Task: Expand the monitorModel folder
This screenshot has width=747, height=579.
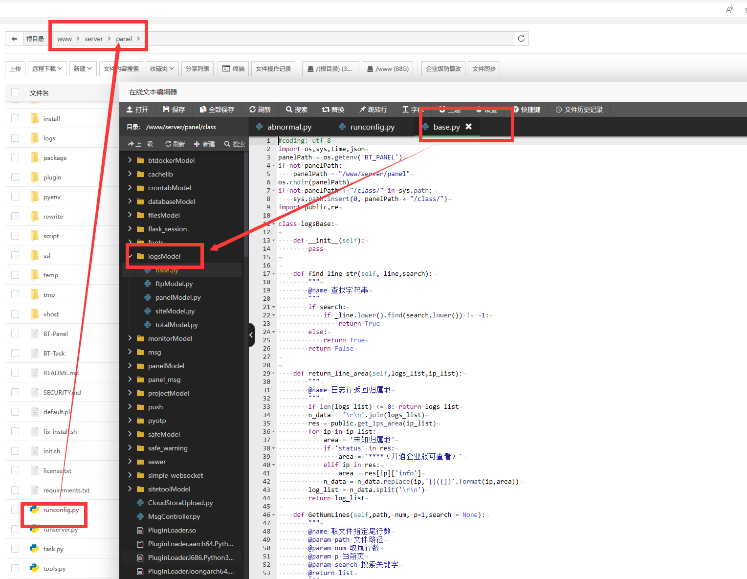Action: (x=130, y=338)
